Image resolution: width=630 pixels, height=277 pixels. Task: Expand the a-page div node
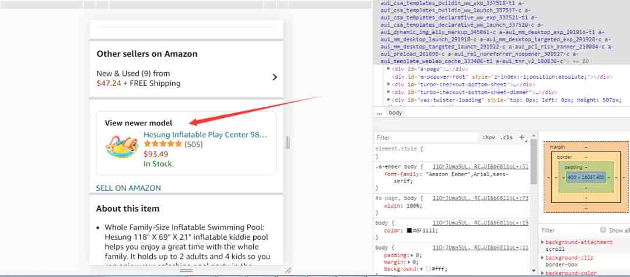[x=388, y=69]
